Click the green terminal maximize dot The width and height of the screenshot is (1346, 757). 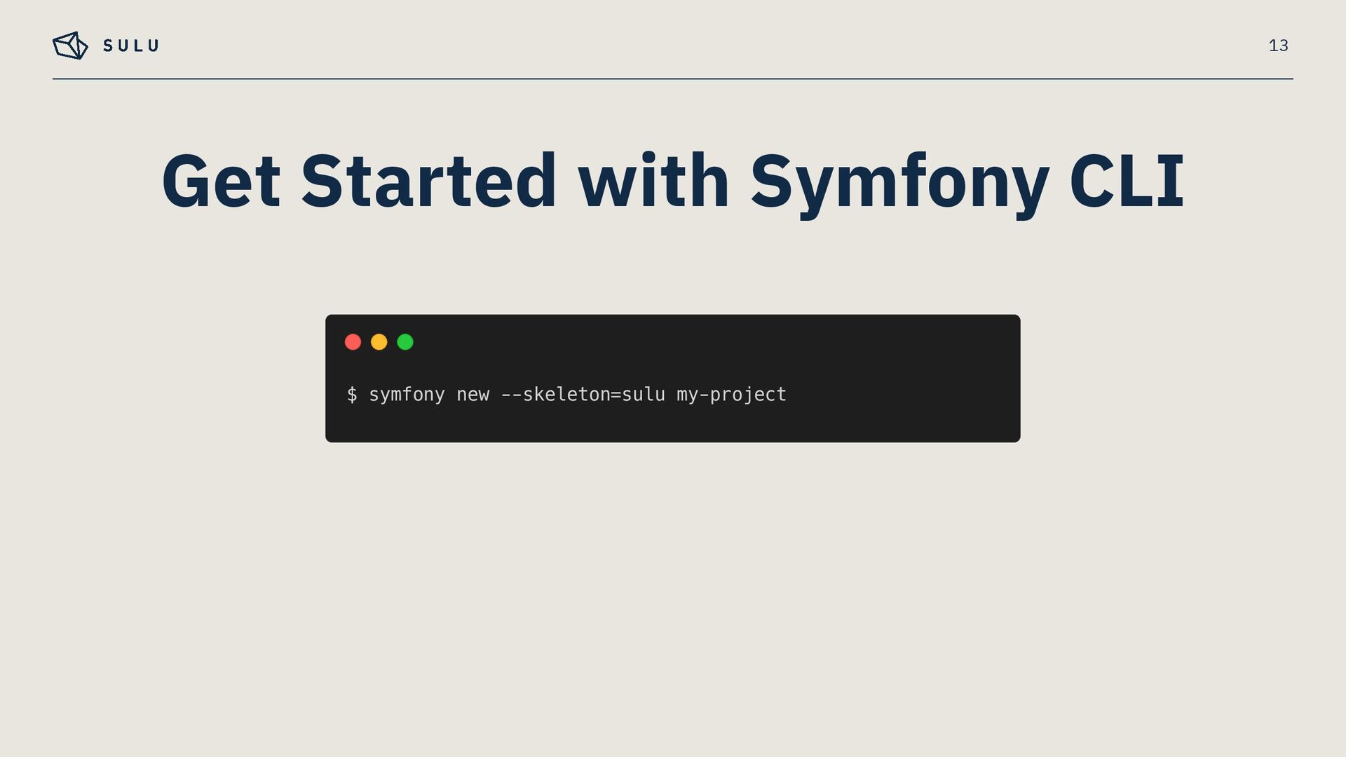click(x=405, y=342)
